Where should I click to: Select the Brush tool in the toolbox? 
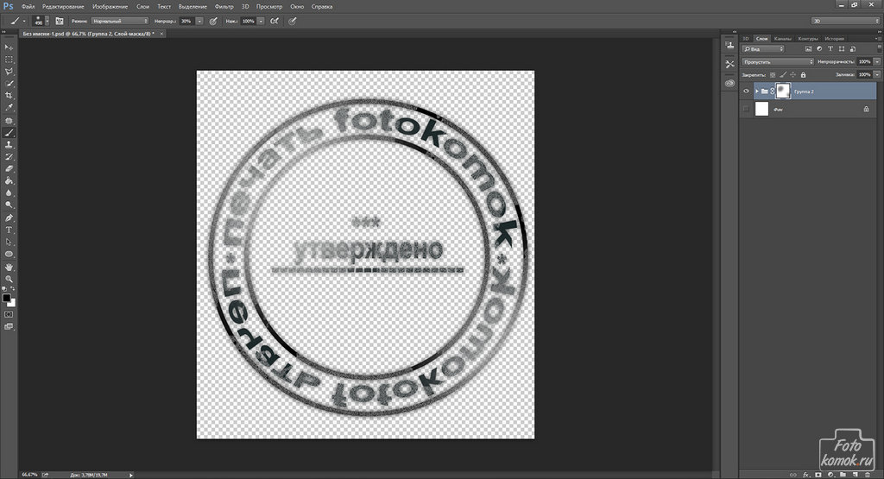pos(9,133)
